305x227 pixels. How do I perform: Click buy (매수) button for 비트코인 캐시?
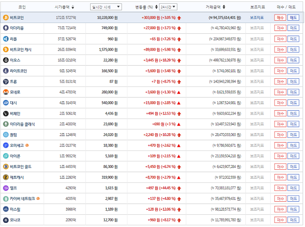(280, 50)
